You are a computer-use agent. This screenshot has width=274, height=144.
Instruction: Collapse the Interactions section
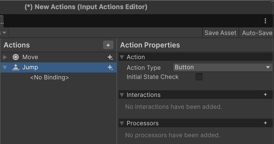click(122, 95)
